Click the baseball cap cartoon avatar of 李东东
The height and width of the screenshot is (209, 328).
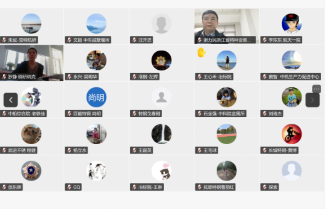click(x=292, y=23)
